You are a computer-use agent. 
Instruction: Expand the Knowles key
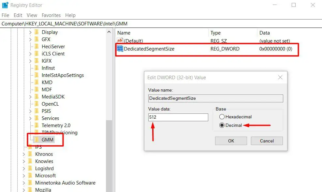[x=23, y=161]
